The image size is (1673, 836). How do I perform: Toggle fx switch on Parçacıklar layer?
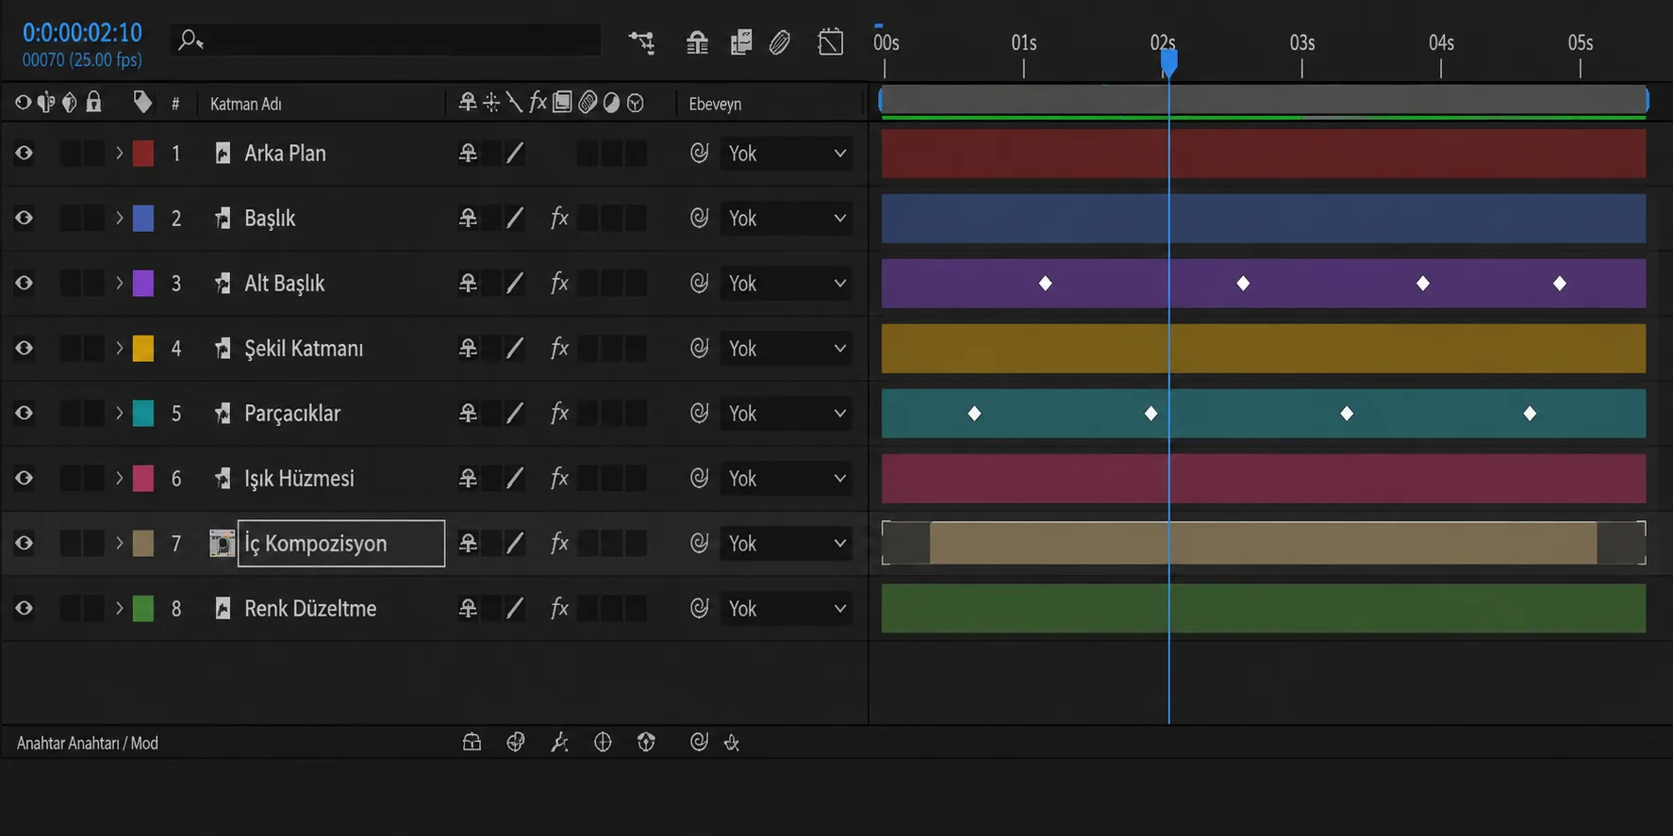click(x=559, y=413)
